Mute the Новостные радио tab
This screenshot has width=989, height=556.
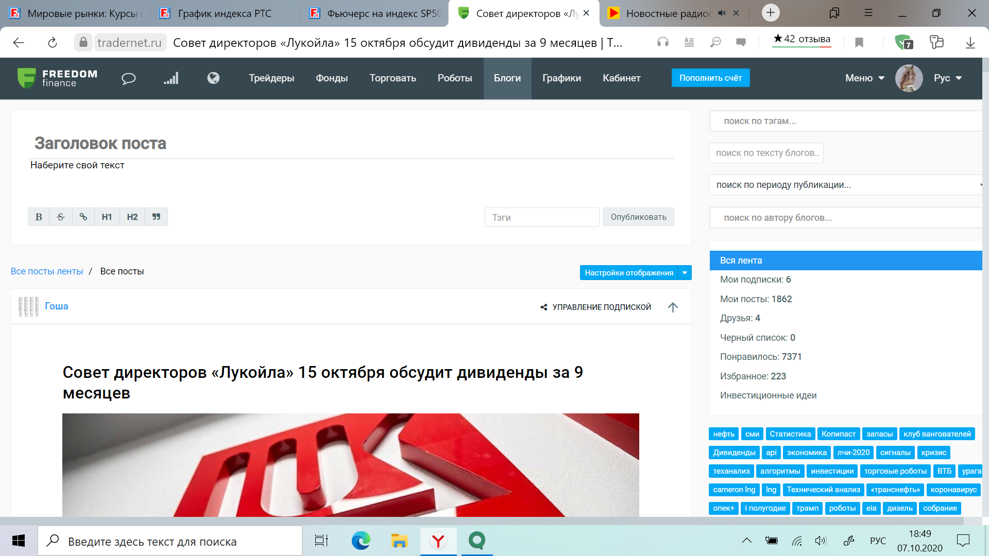point(722,13)
